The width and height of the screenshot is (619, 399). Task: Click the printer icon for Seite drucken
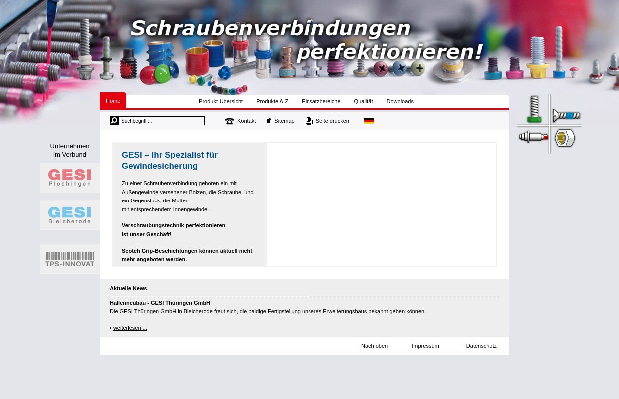[309, 121]
